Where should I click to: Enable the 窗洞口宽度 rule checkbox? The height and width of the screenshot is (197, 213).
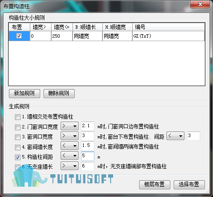click(x=18, y=137)
